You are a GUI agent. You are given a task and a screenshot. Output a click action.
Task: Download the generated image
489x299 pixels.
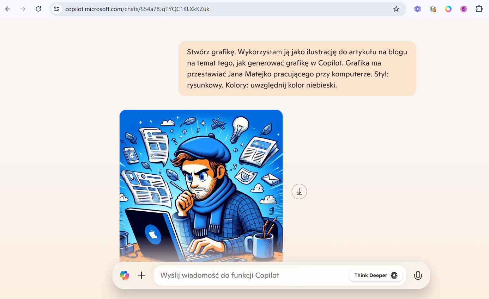(x=299, y=192)
